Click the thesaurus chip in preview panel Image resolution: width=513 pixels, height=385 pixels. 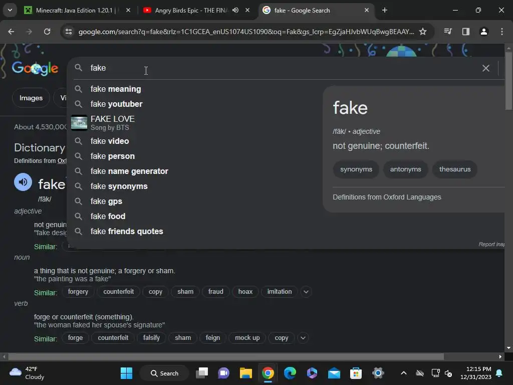click(x=455, y=169)
